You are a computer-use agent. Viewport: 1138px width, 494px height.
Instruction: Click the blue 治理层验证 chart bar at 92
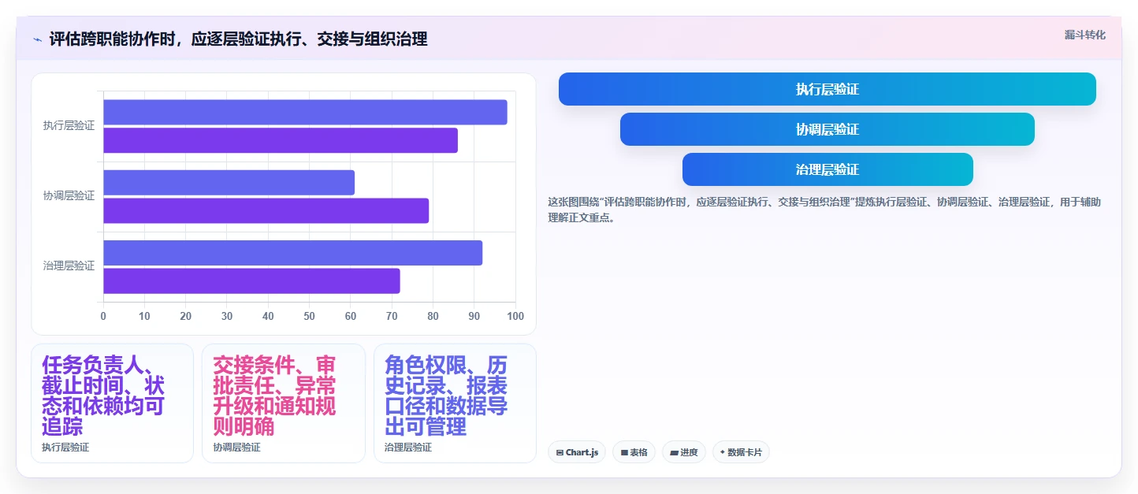pos(292,253)
